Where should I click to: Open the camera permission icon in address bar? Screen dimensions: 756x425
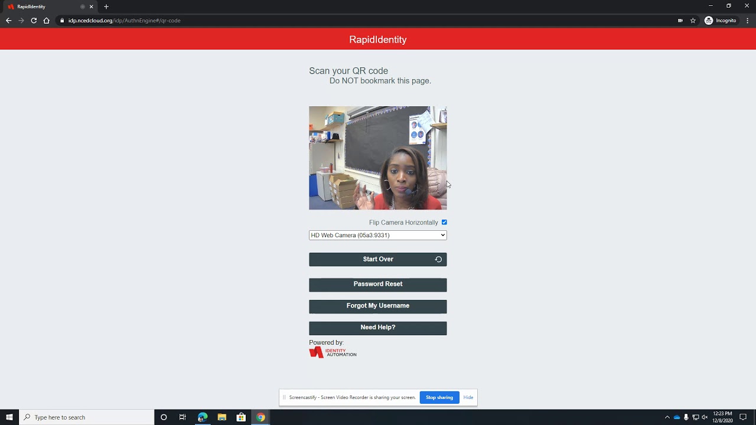click(680, 21)
